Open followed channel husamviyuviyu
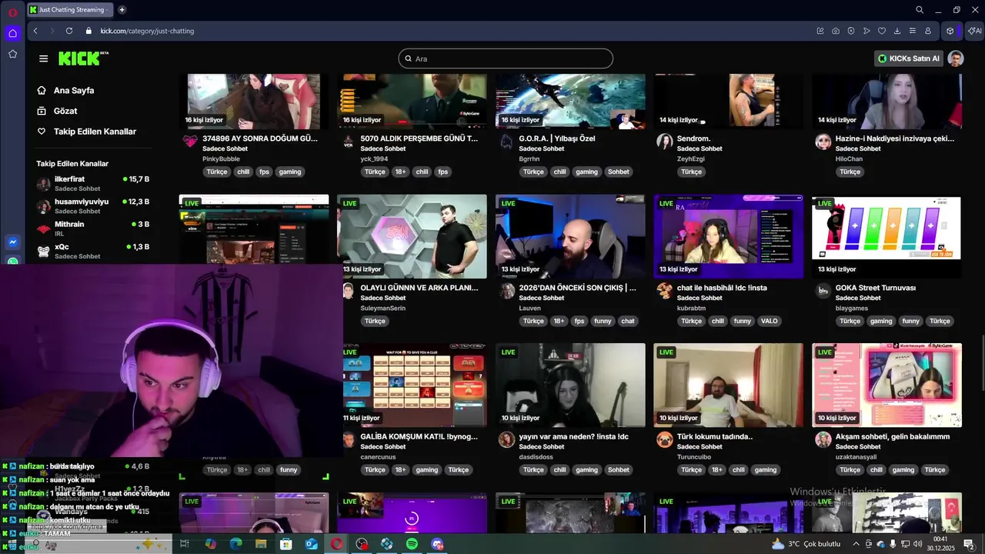The width and height of the screenshot is (985, 554). coord(92,205)
